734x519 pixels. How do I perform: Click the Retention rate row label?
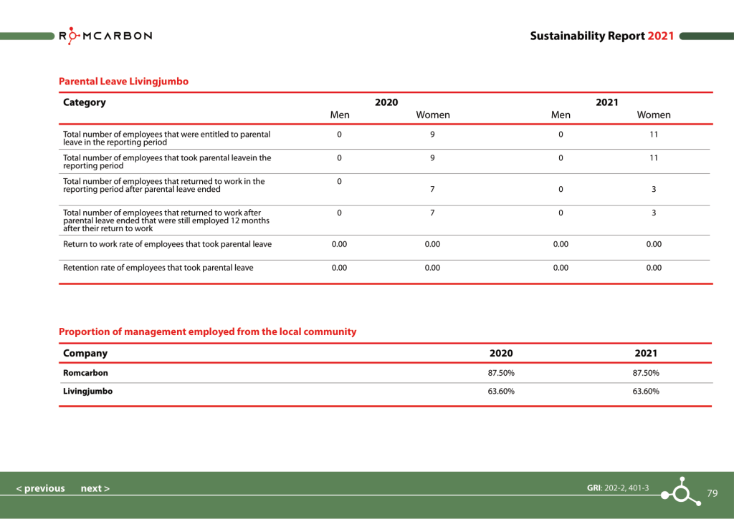coord(158,268)
